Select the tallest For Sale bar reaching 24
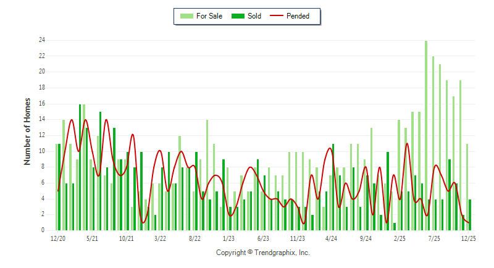Viewport: 494px width, 268px height. pyautogui.click(x=426, y=135)
